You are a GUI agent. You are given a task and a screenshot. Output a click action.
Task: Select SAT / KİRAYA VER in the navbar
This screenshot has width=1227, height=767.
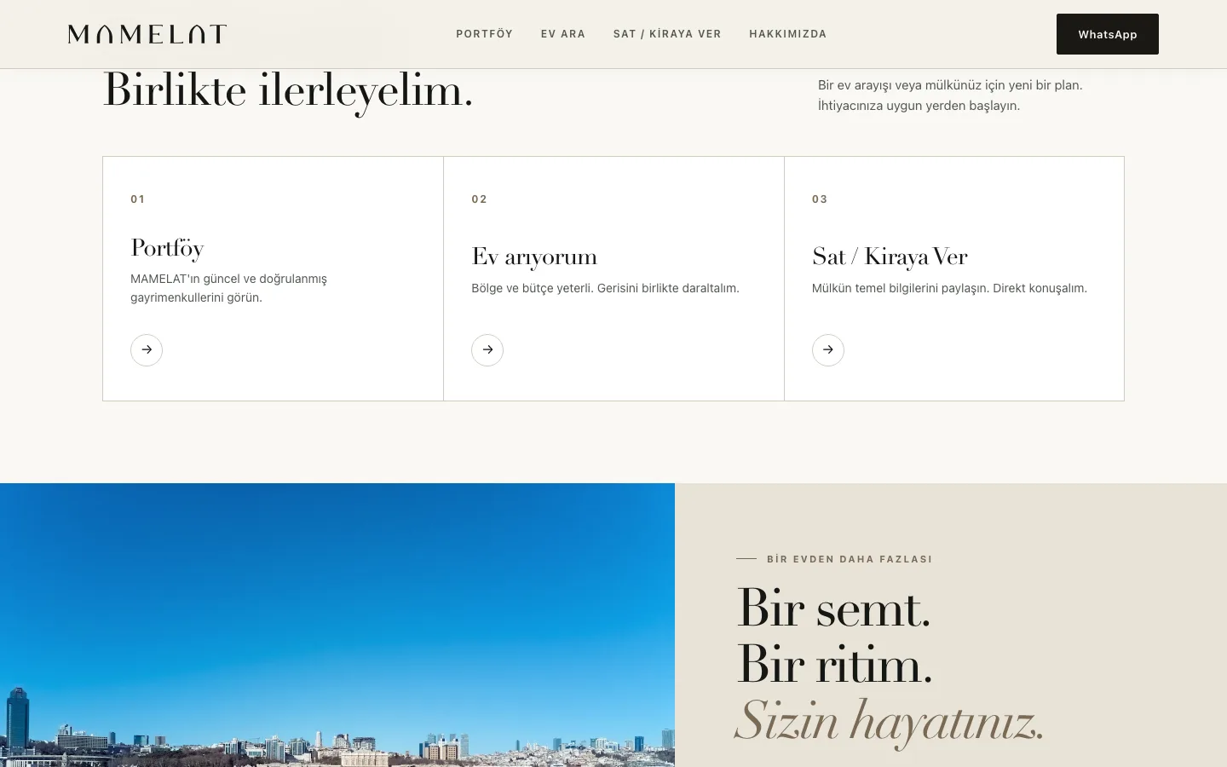click(x=667, y=34)
